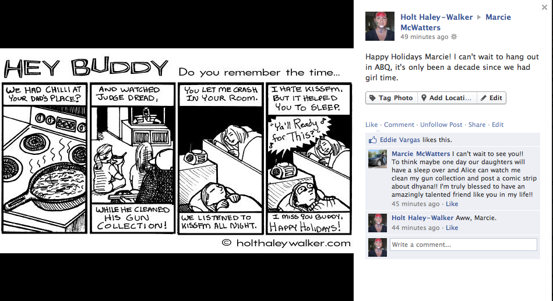Close the photo viewer with the X
Screen dimensions: 553x301
544,8
